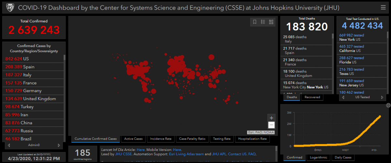Select Florida US 288 627 tested
The image size is (391, 163).
(x=362, y=60)
